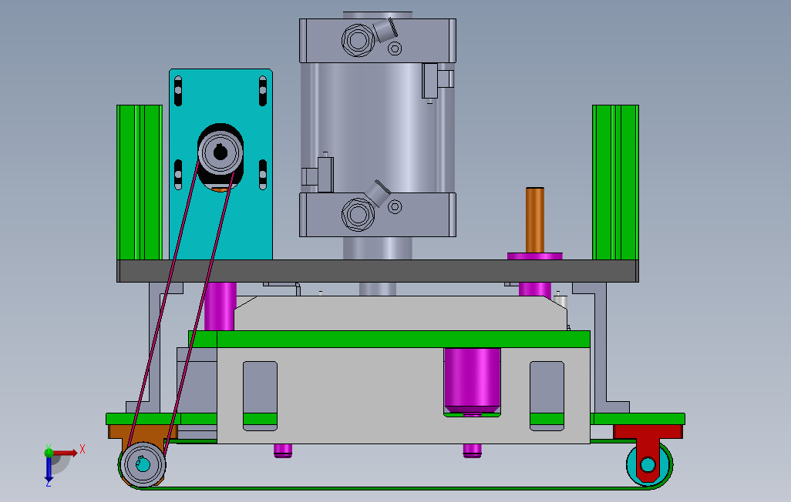Select the right gray Z-shaped support bracket
This screenshot has height=502, width=791.
601,348
